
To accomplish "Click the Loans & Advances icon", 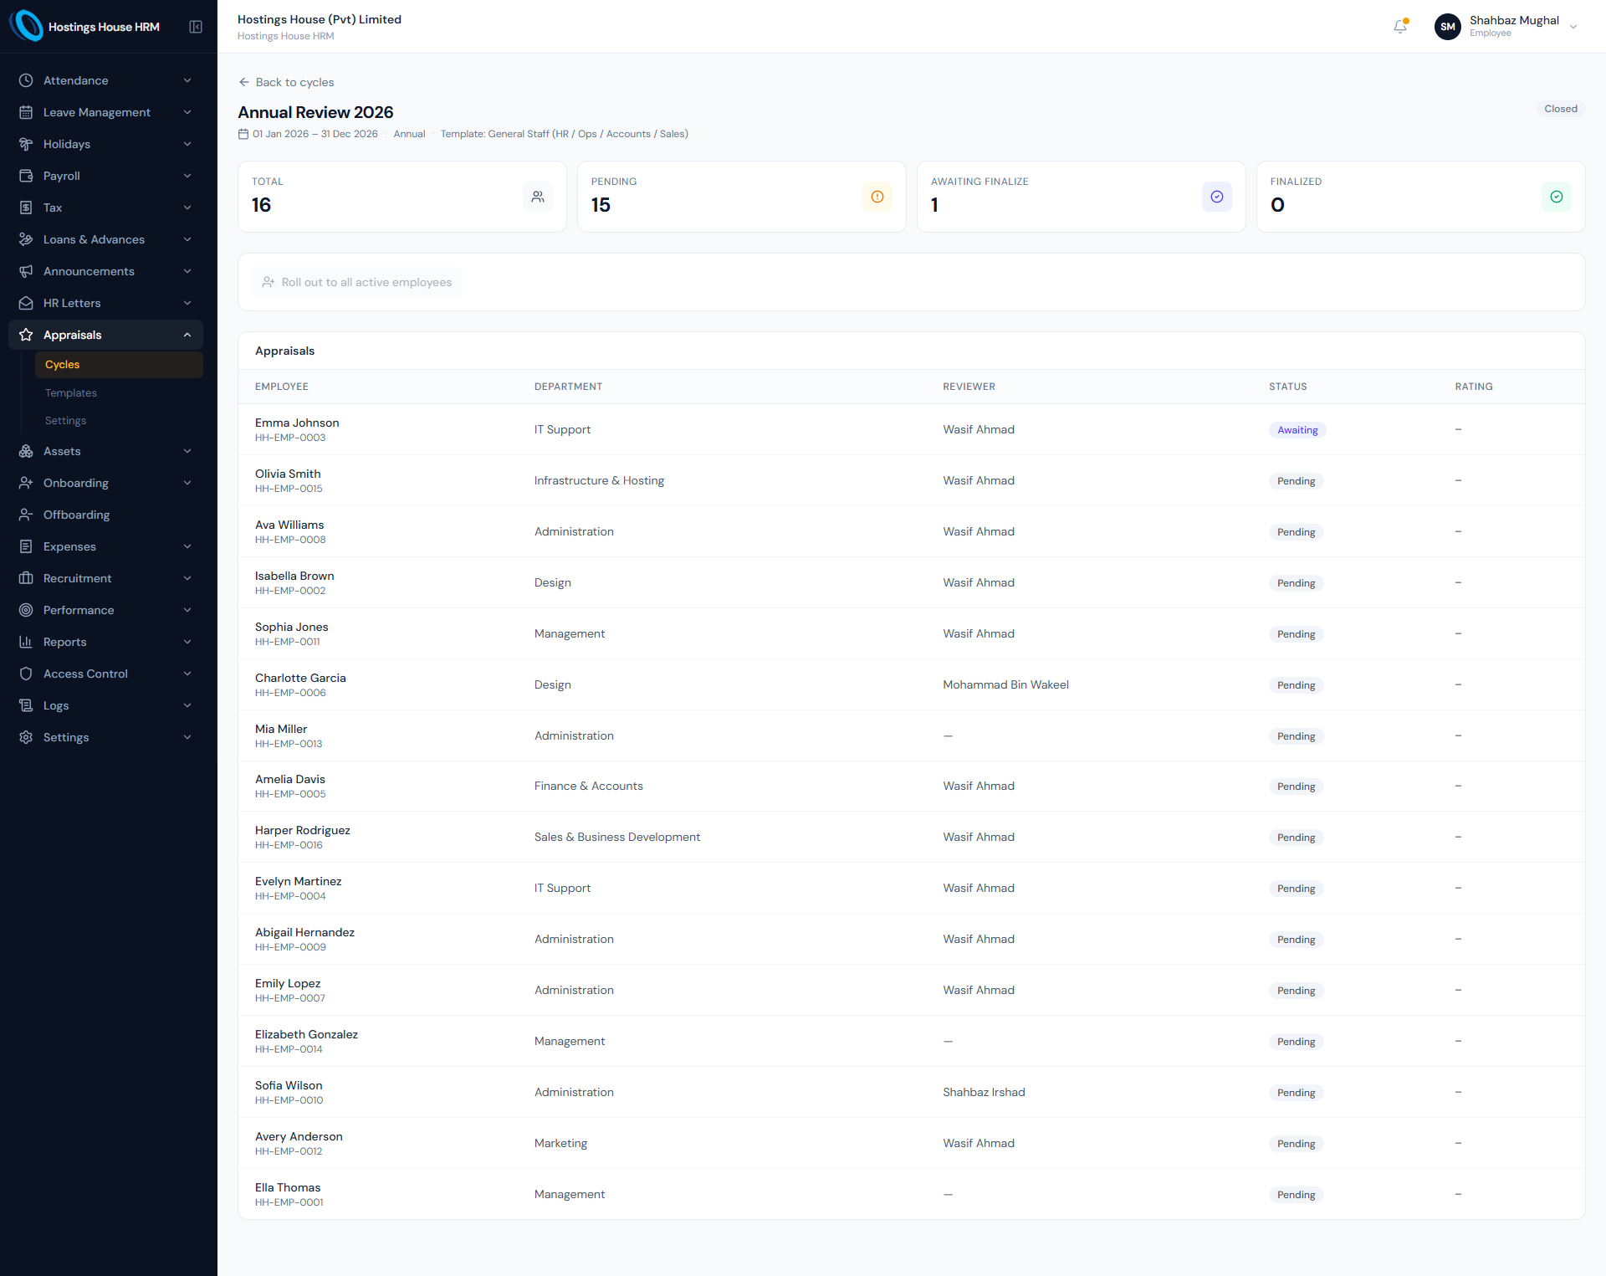I will tap(26, 239).
